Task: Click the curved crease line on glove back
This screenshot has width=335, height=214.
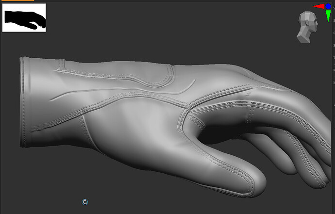Action: [x=122, y=91]
